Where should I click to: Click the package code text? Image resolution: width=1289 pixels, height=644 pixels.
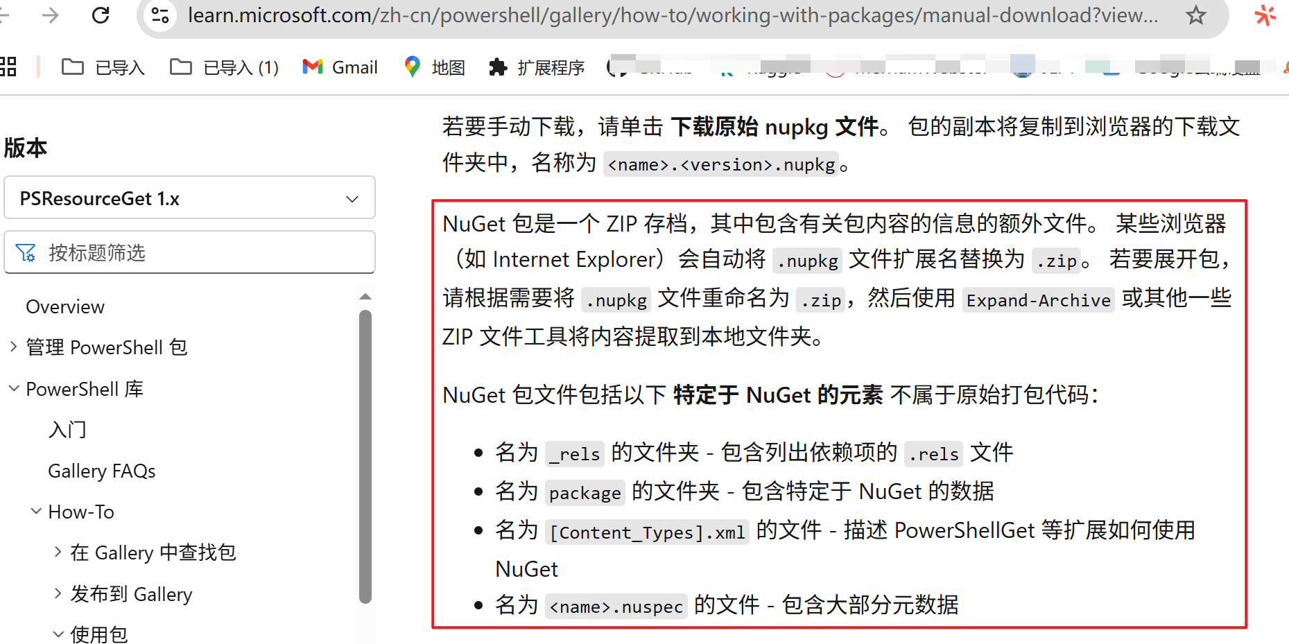585,493
